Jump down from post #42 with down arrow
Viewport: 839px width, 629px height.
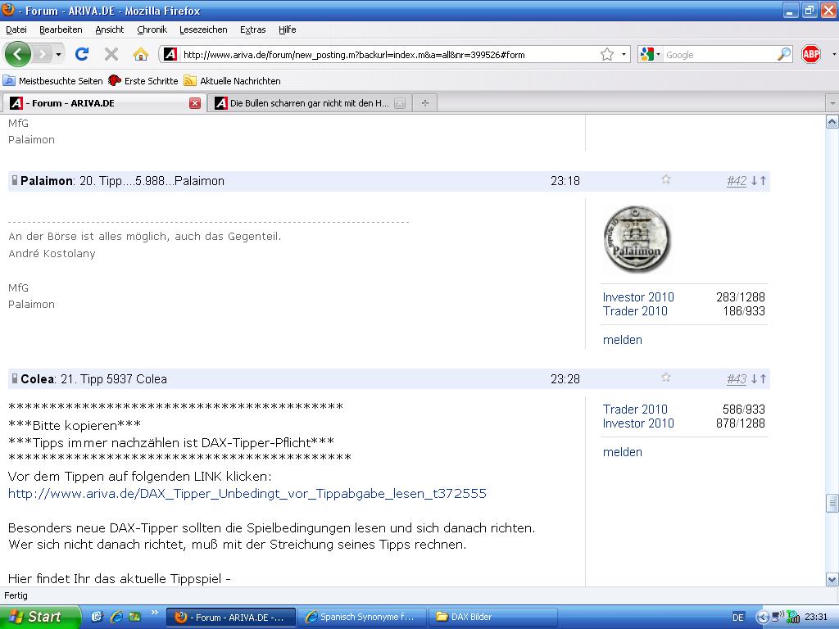coord(754,181)
